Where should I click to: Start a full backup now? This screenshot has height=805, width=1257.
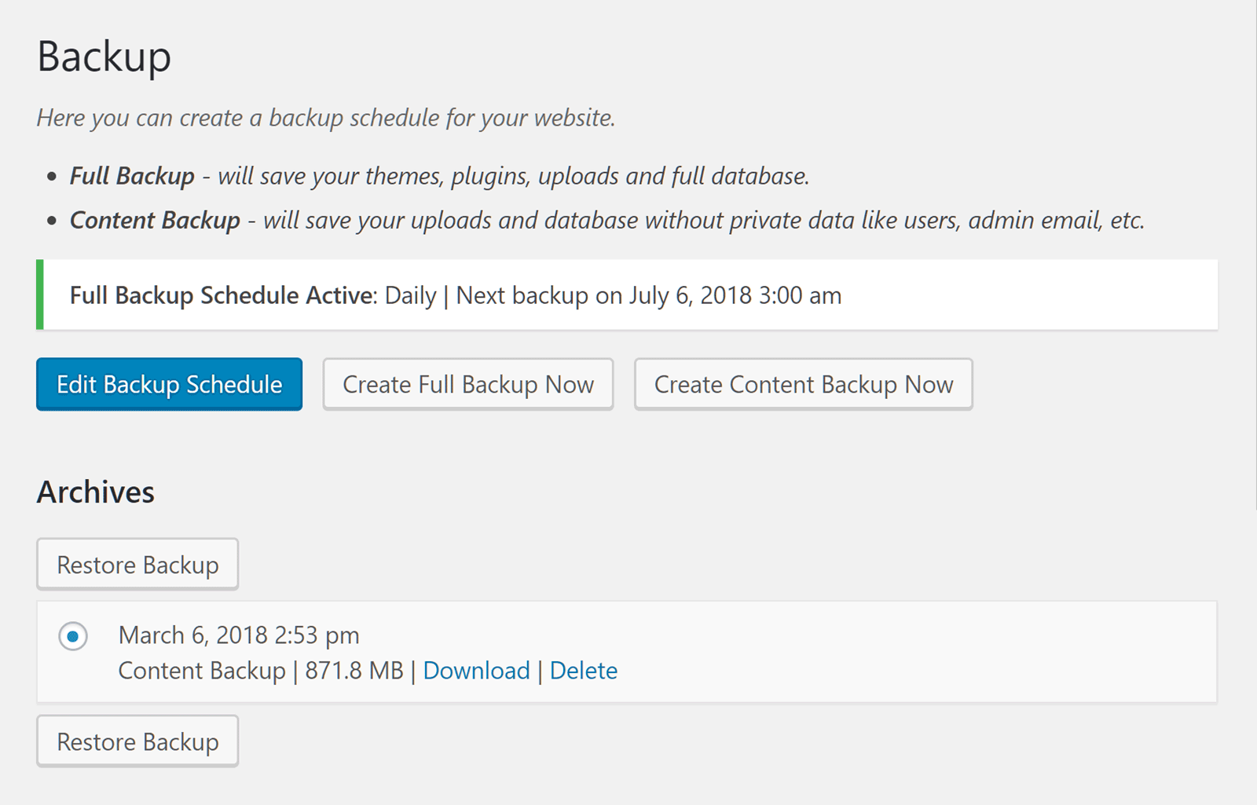(468, 385)
